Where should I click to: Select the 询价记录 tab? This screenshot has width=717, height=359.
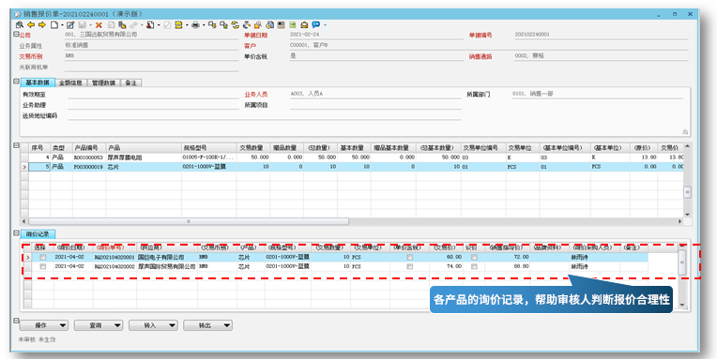(38, 233)
